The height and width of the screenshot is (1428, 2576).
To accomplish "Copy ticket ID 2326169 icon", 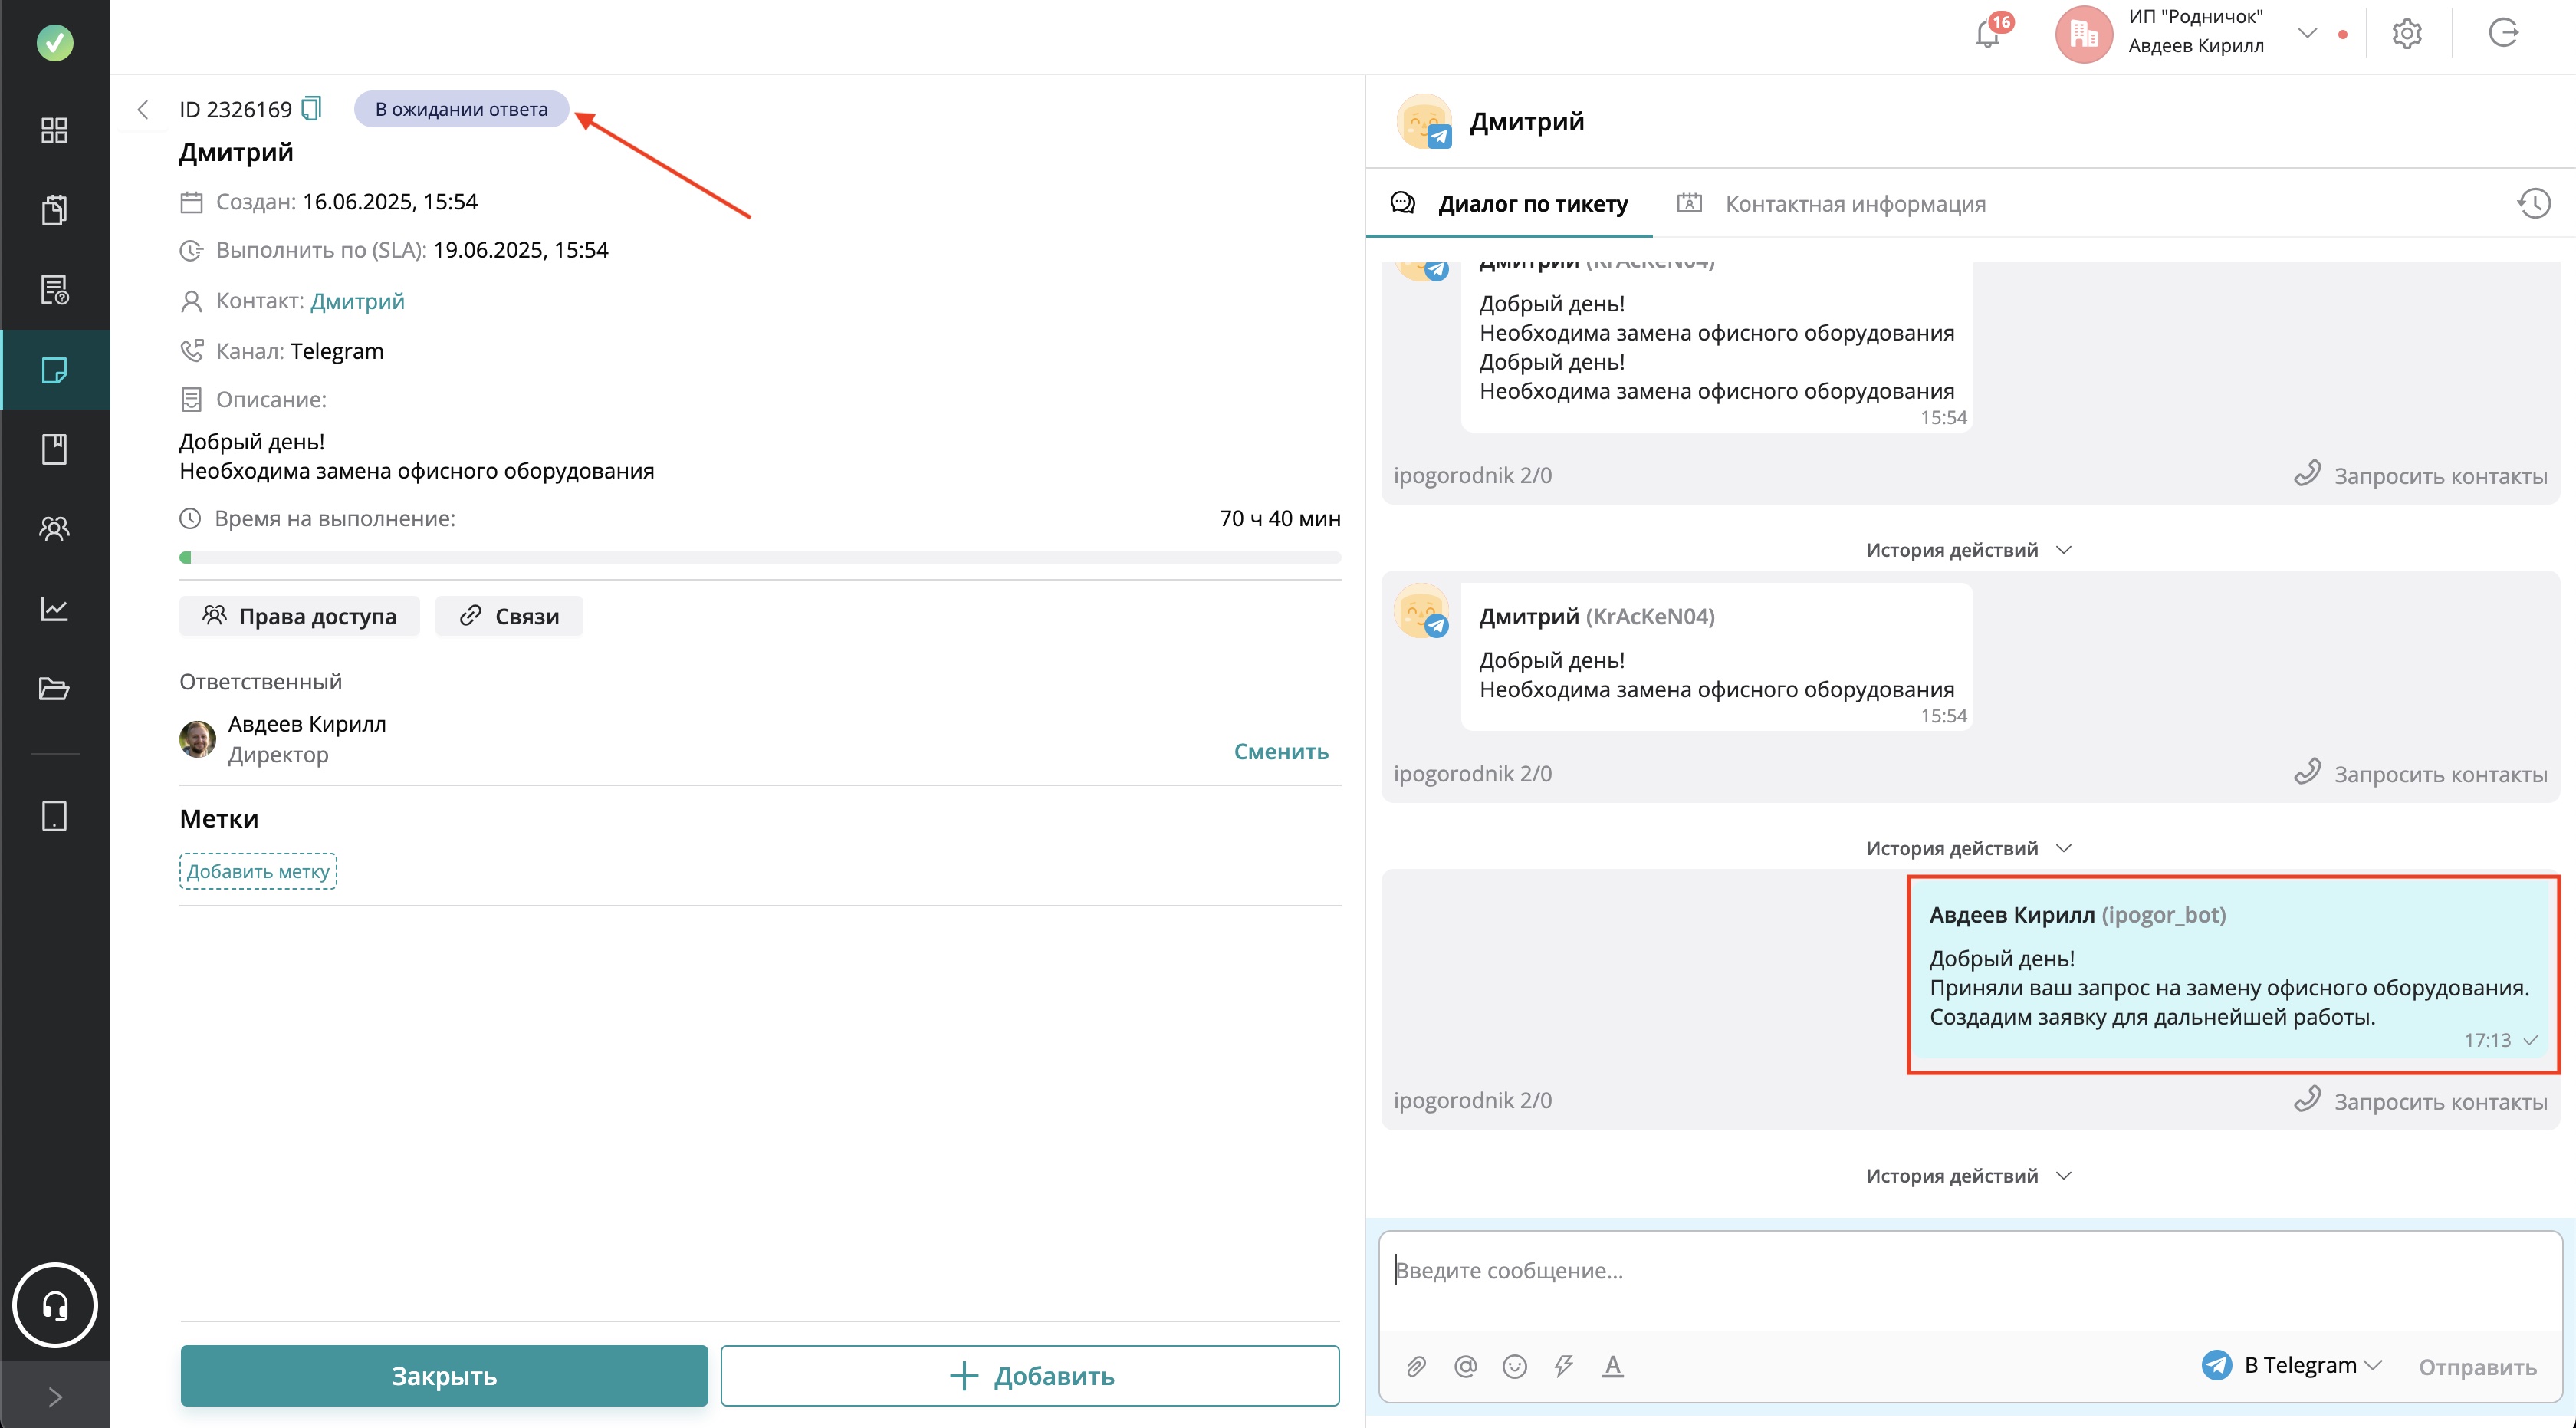I will tap(312, 108).
